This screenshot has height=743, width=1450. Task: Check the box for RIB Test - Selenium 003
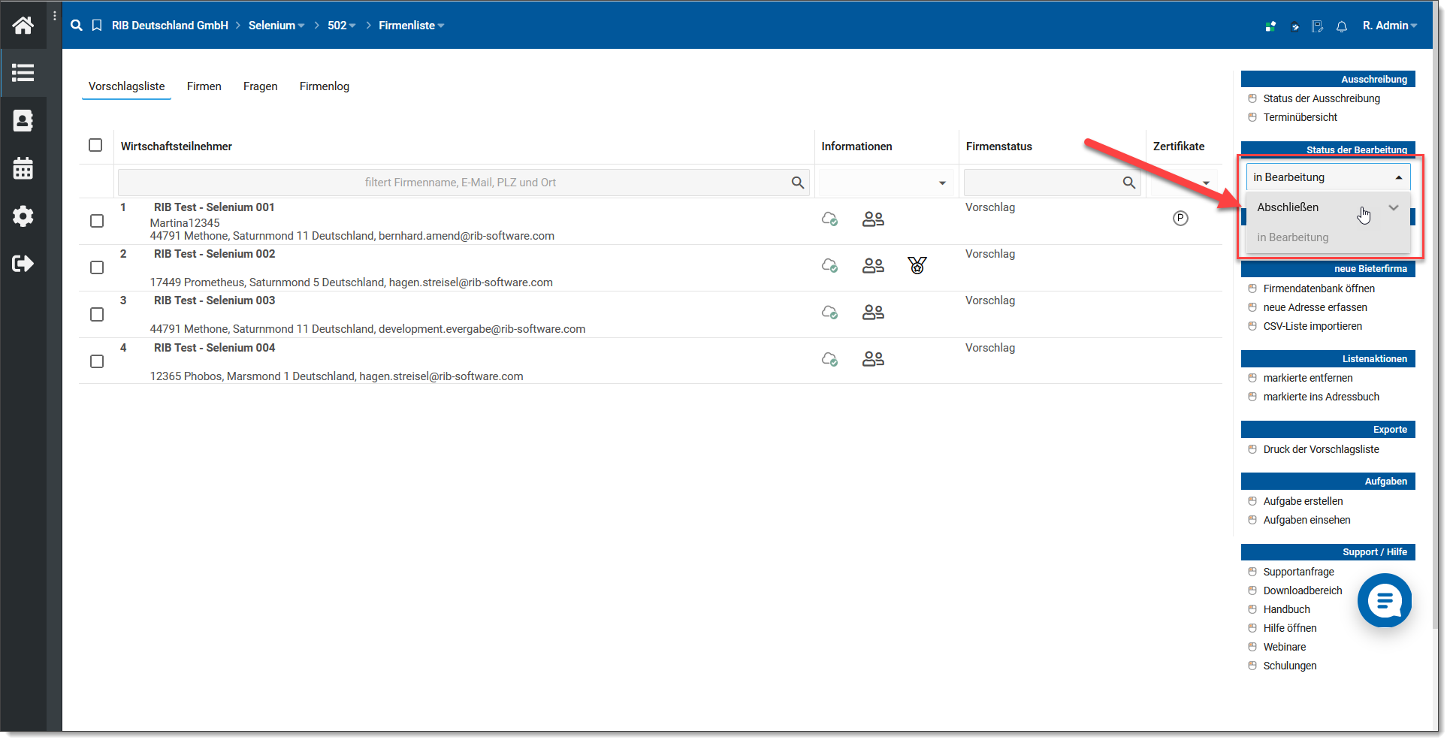97,314
